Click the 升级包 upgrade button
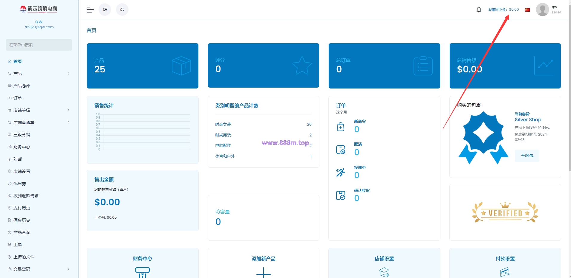This screenshot has height=278, width=571. (x=527, y=156)
